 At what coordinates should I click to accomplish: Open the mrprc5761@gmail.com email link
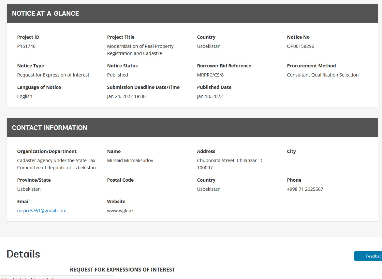coord(42,211)
